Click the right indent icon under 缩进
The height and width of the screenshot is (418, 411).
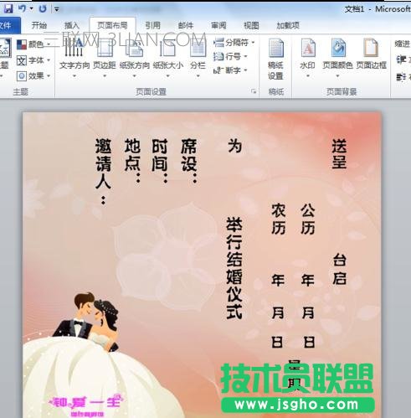[x=401, y=76]
